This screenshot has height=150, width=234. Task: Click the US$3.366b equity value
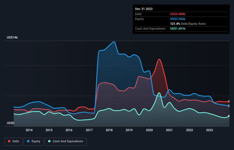178,19
